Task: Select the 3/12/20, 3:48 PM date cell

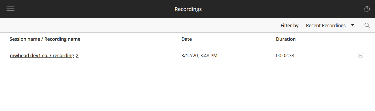Action: [199, 55]
